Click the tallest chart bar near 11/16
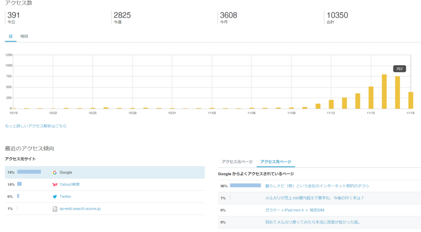Viewport: 421px width, 232px height. 384,92
